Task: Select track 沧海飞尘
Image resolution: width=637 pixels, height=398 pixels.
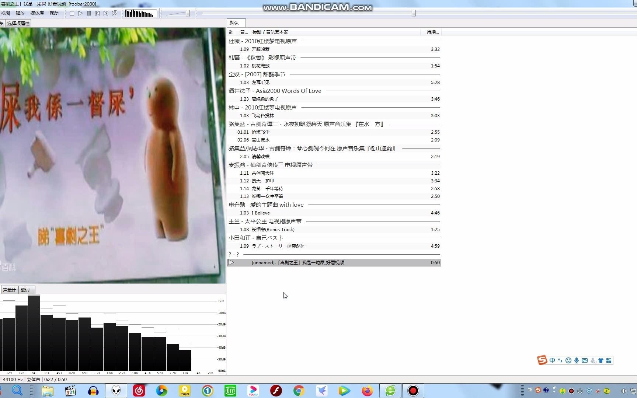Action: tap(334, 132)
